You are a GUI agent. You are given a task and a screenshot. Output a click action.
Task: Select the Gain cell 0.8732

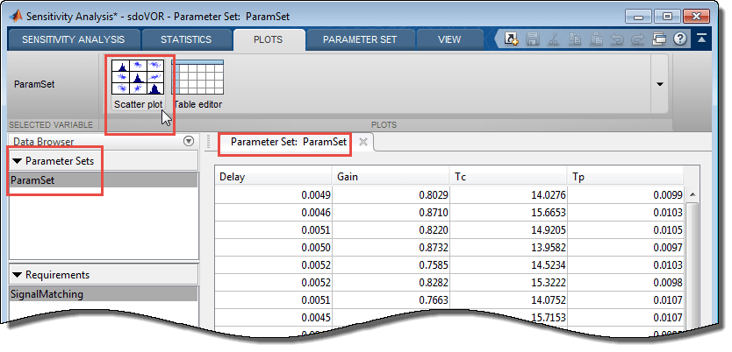tap(391, 248)
